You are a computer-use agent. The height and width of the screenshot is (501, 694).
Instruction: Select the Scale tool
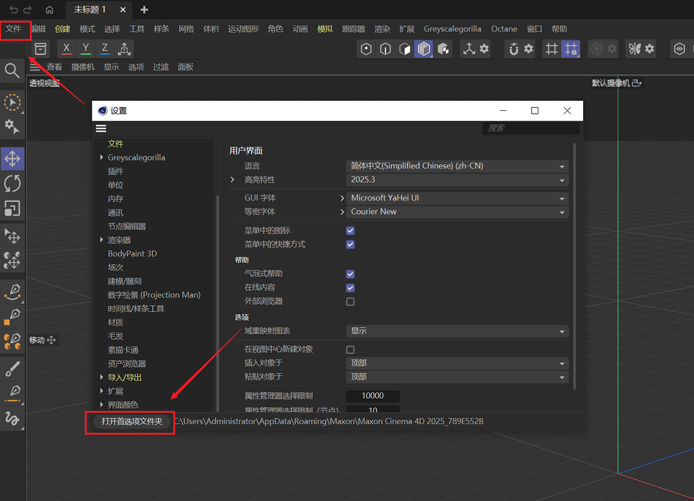tap(12, 208)
